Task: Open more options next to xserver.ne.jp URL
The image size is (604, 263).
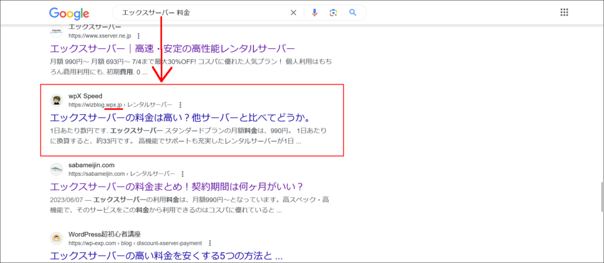Action: pos(138,36)
